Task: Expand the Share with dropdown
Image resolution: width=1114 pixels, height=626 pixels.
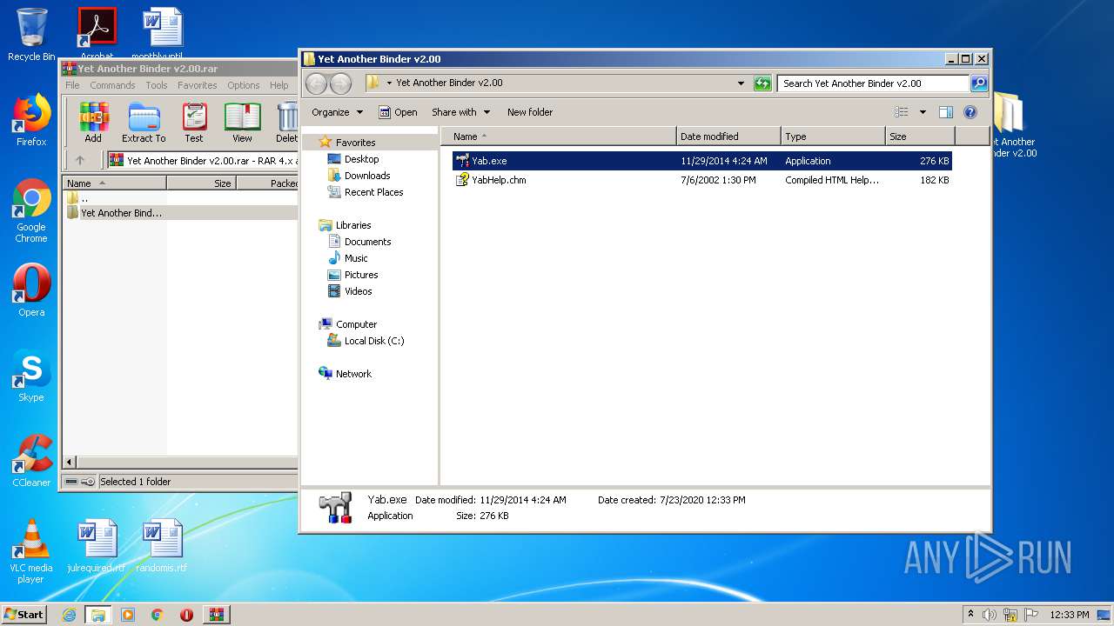Action: click(461, 112)
